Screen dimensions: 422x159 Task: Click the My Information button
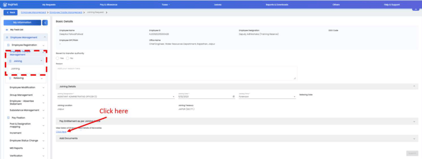click(x=22, y=23)
